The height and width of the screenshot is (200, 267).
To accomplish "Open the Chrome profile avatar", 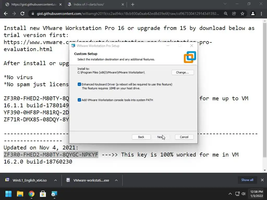I will coord(253,14).
